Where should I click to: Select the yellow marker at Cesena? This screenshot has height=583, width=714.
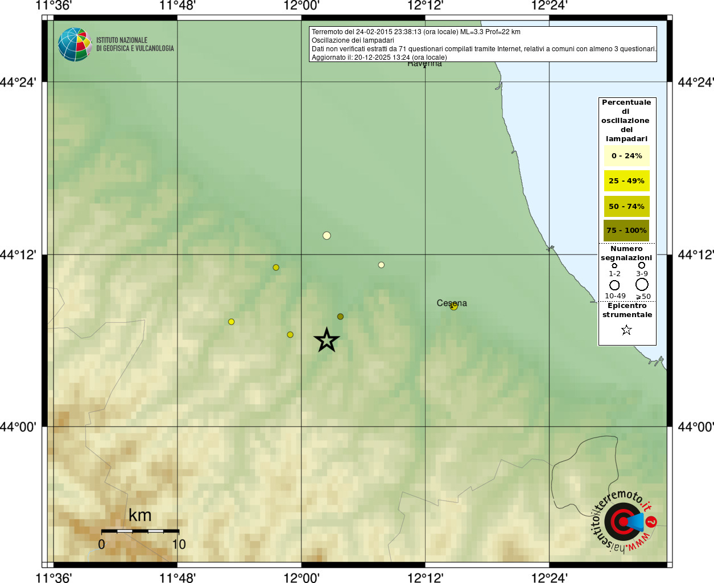tap(453, 306)
